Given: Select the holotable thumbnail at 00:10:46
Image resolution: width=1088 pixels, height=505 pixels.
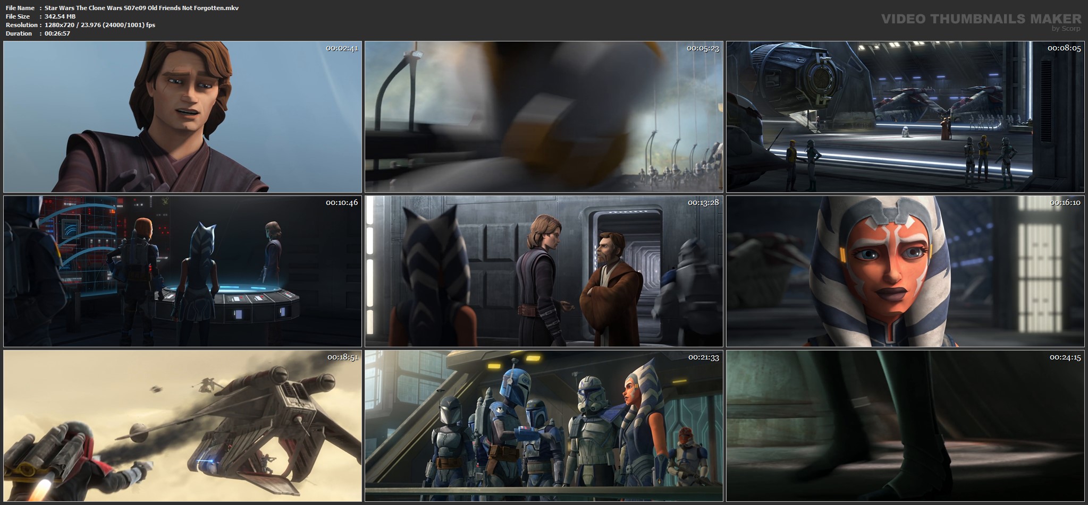Looking at the screenshot, I should click(182, 271).
